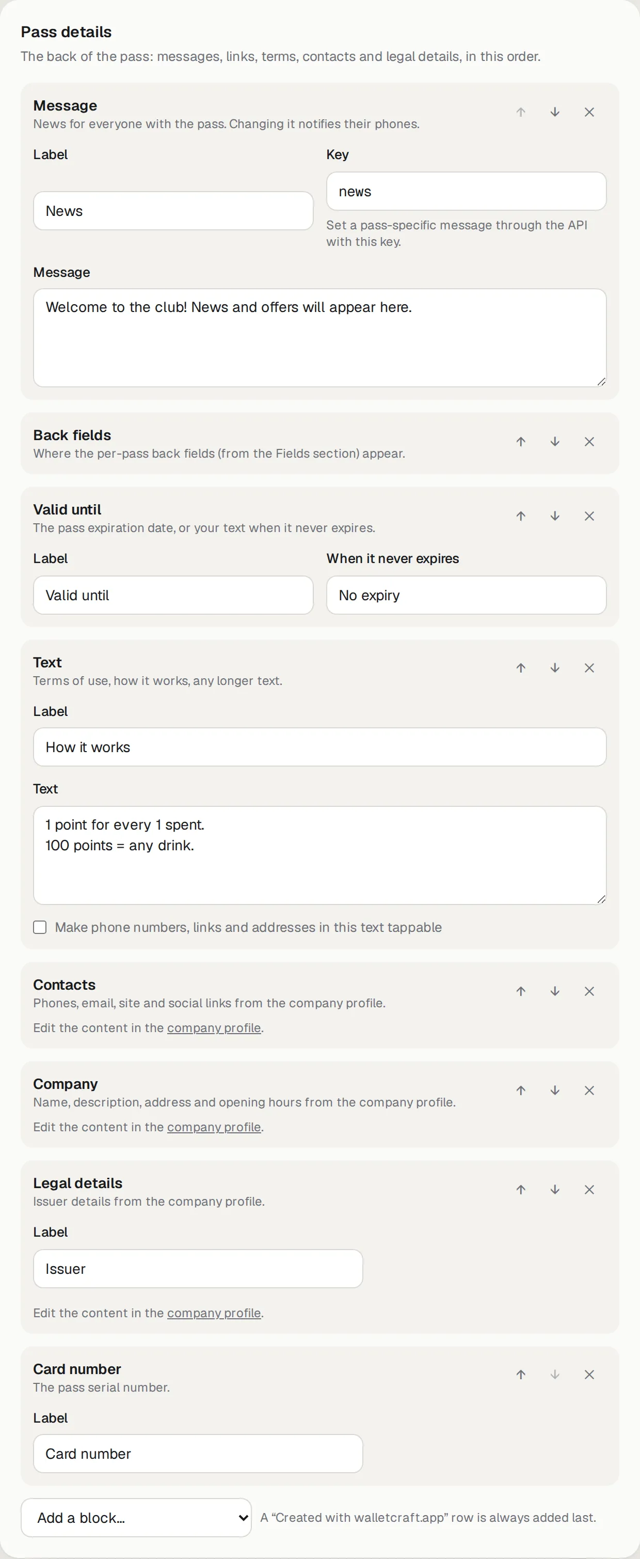Remove the Back fields block

pyautogui.click(x=589, y=442)
